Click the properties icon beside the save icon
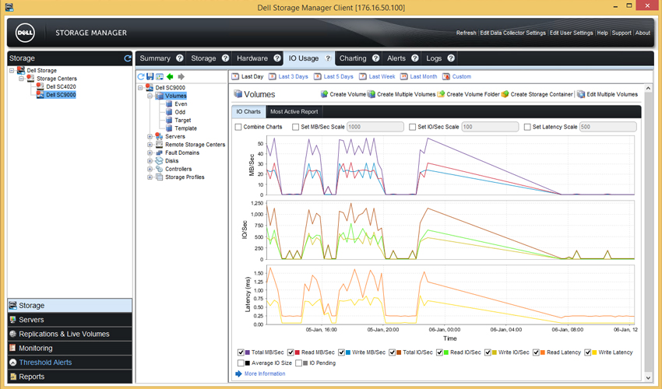662x389 pixels. (x=159, y=77)
